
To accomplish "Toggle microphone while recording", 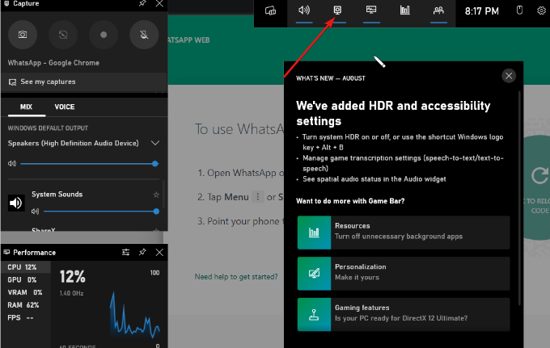I will pos(144,35).
